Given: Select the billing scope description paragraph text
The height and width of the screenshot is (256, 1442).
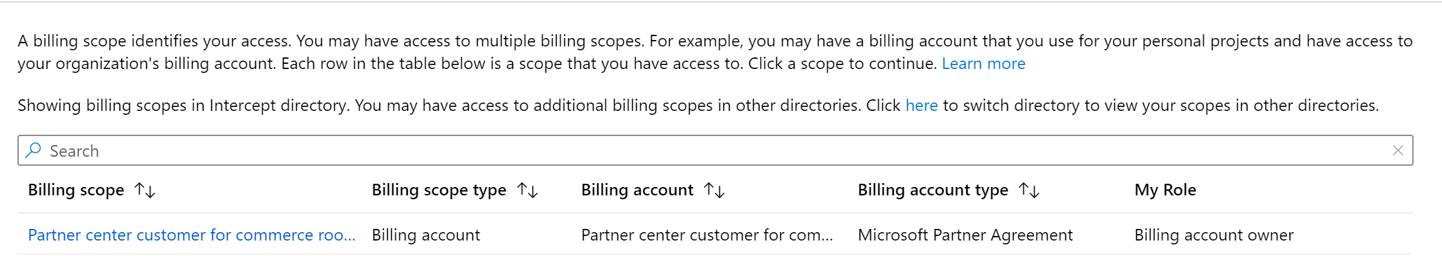Looking at the screenshot, I should coord(715,52).
